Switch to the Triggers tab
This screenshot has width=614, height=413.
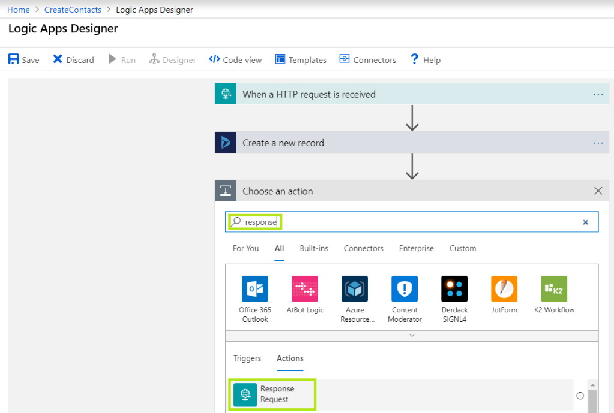tap(247, 358)
